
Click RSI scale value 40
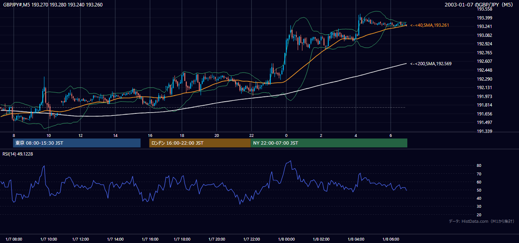tap(479, 198)
